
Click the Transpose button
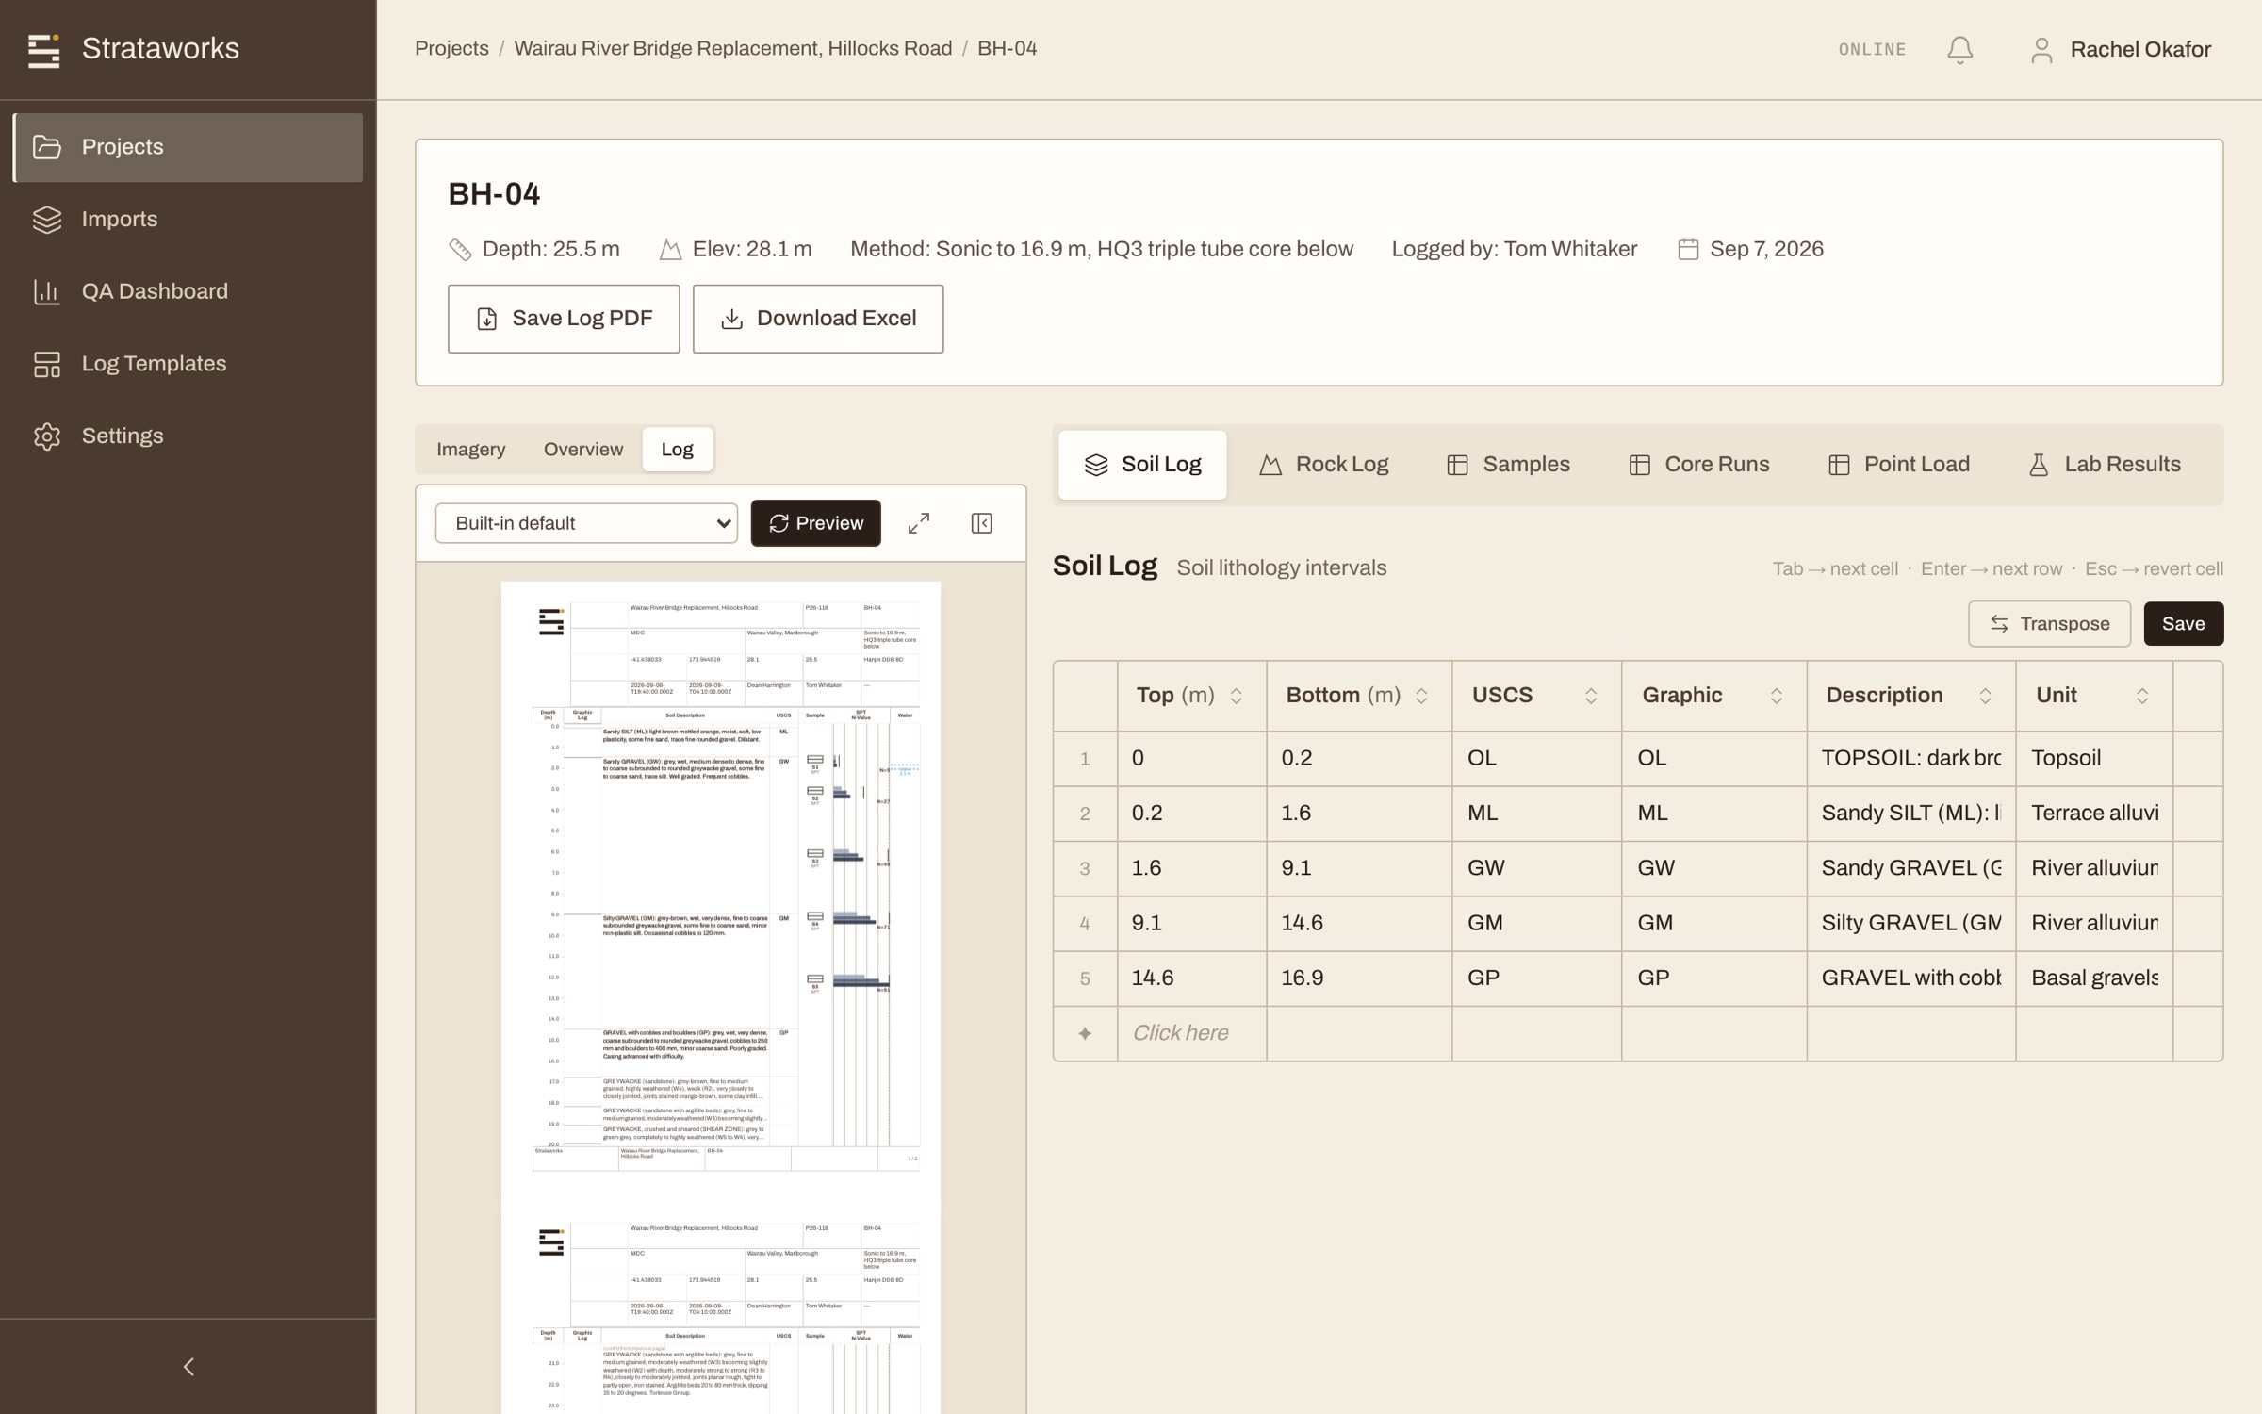coord(2049,624)
